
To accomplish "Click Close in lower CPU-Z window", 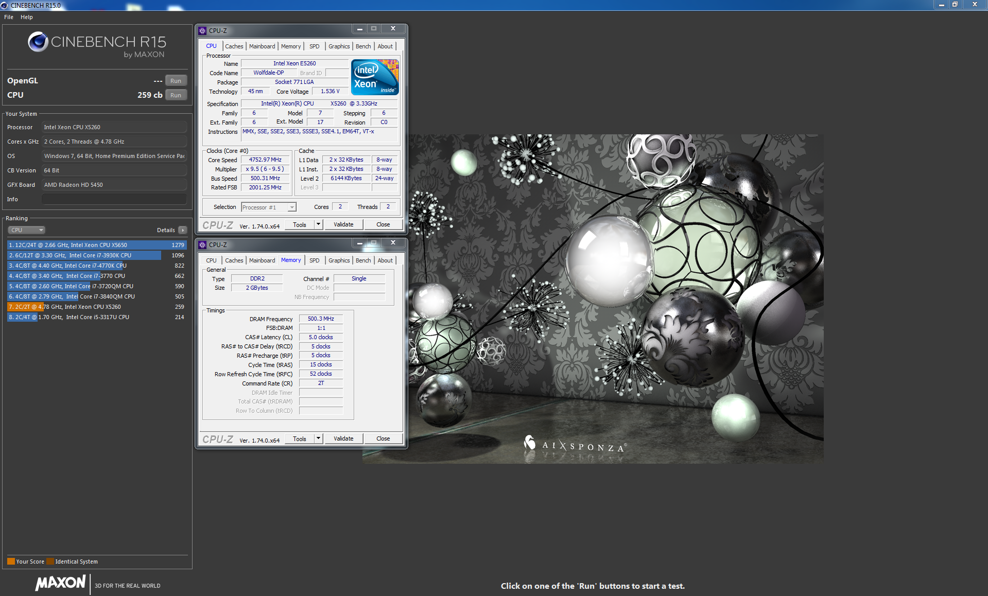I will [x=383, y=439].
